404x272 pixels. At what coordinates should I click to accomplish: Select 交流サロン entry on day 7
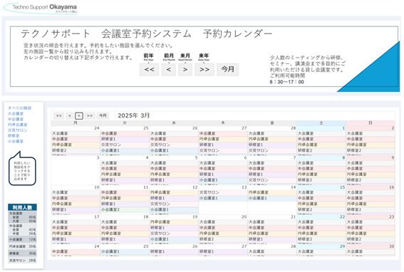[272, 180]
